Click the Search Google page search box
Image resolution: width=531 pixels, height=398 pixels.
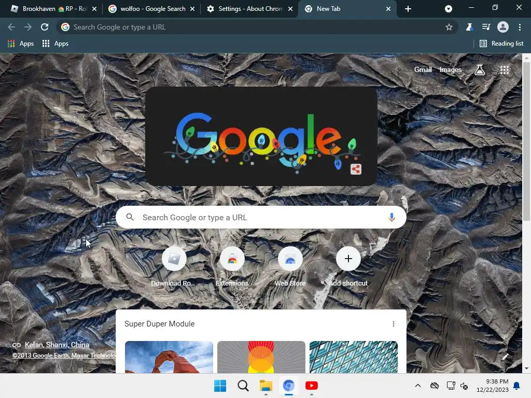click(x=261, y=217)
